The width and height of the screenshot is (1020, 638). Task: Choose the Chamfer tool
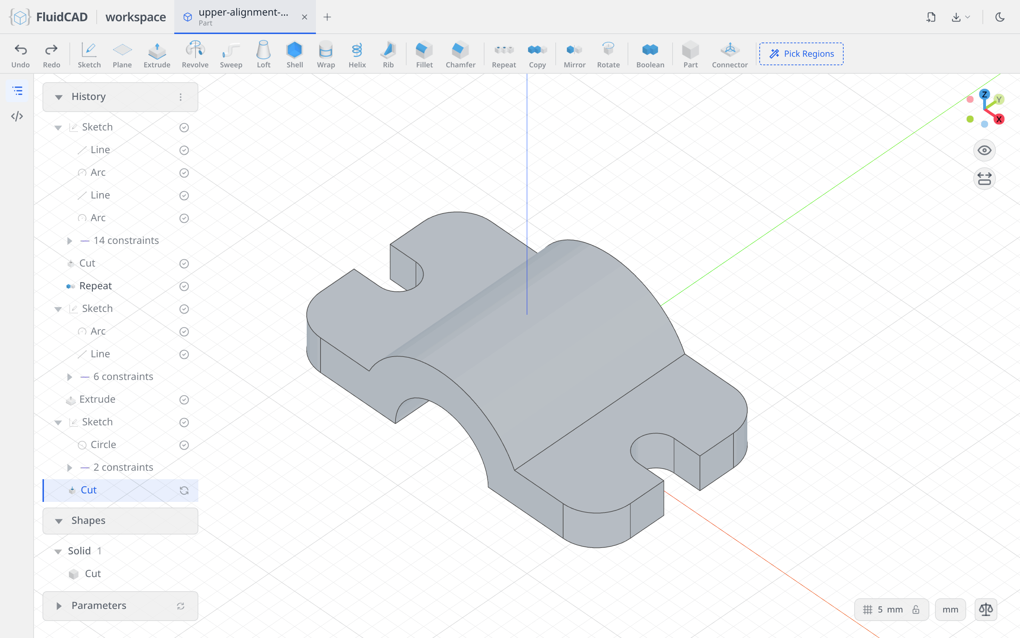[x=460, y=54]
